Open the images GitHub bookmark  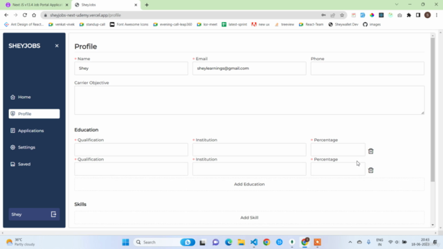coord(372,25)
